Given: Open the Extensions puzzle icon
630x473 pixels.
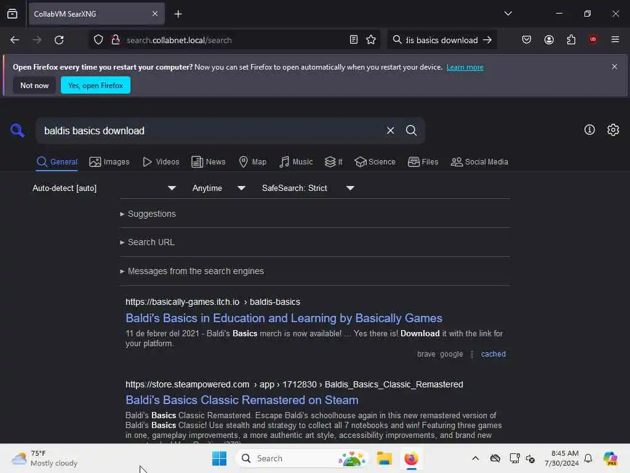Looking at the screenshot, I should [x=571, y=40].
